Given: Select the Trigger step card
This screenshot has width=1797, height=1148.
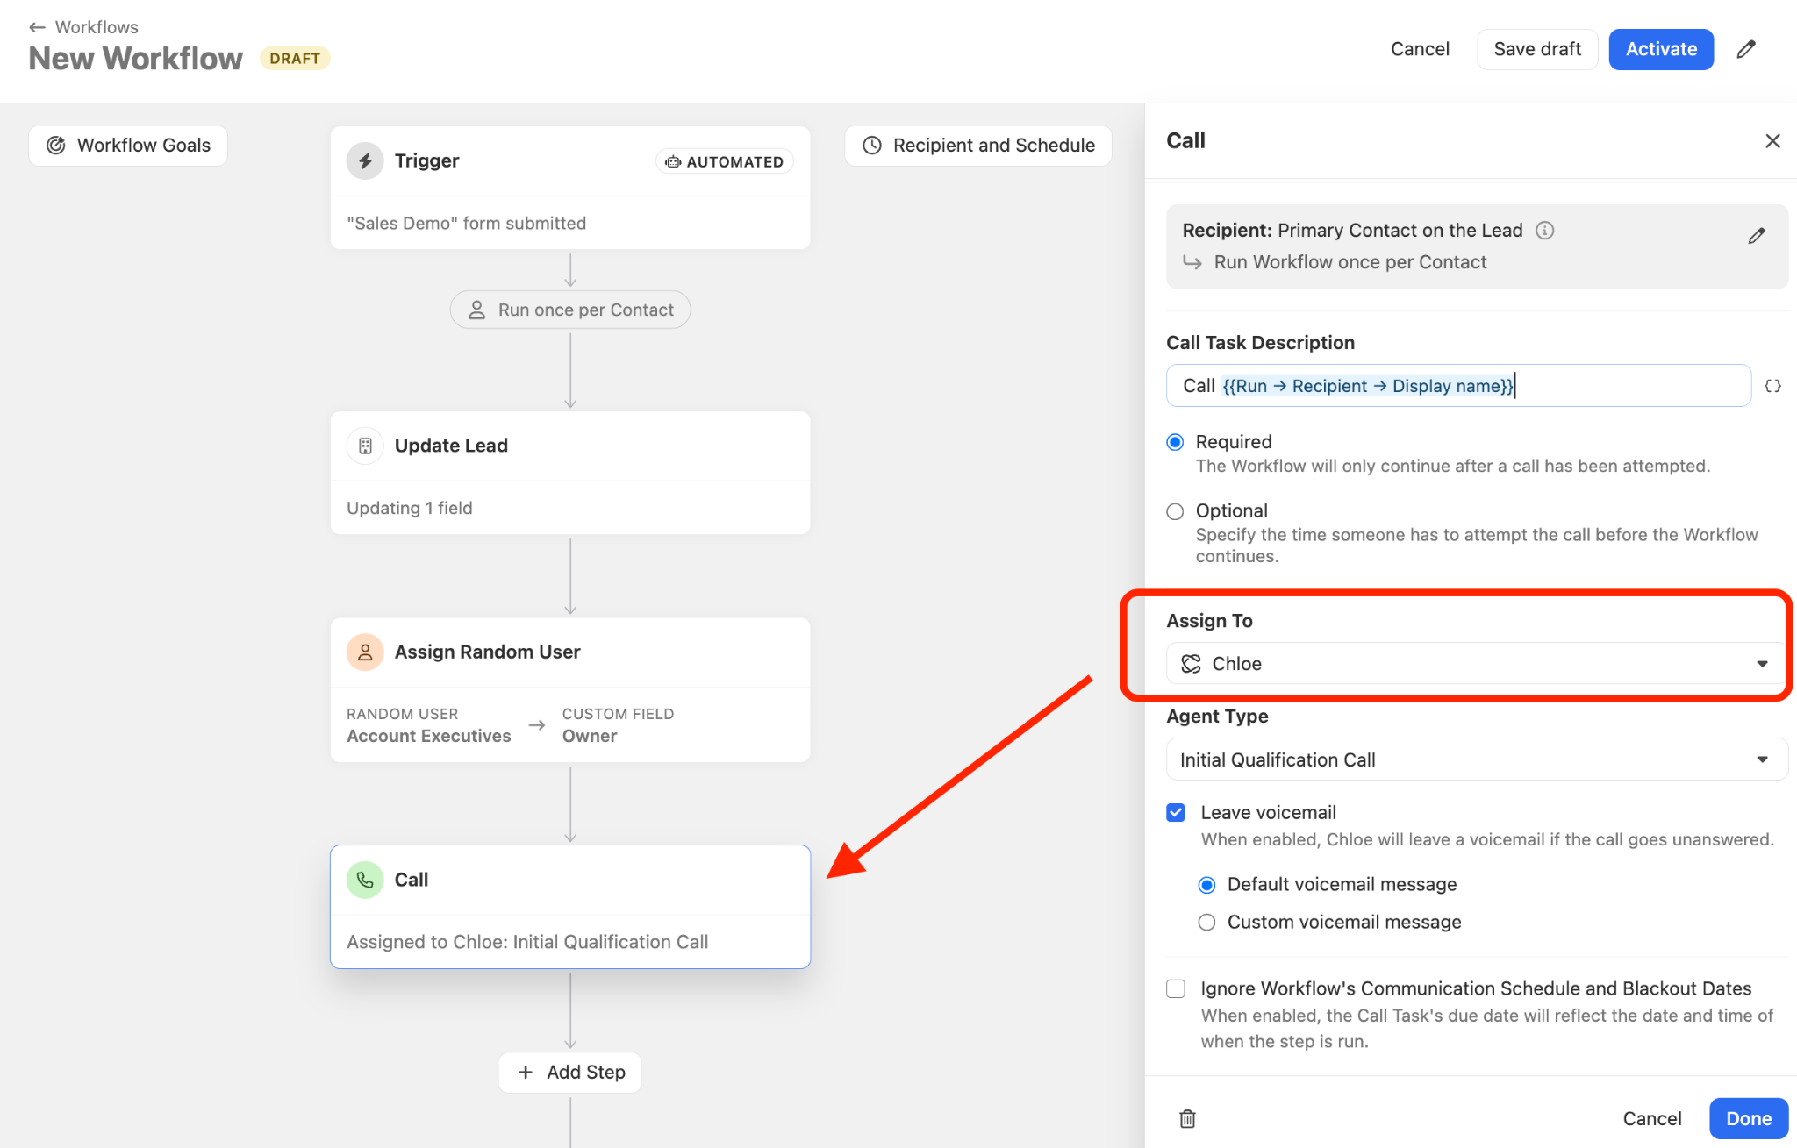Looking at the screenshot, I should 570,188.
